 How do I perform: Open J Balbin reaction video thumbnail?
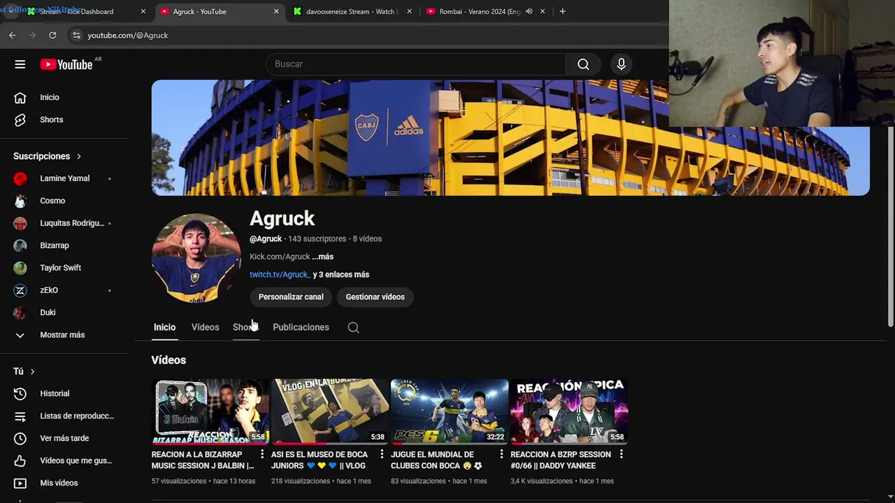210,411
